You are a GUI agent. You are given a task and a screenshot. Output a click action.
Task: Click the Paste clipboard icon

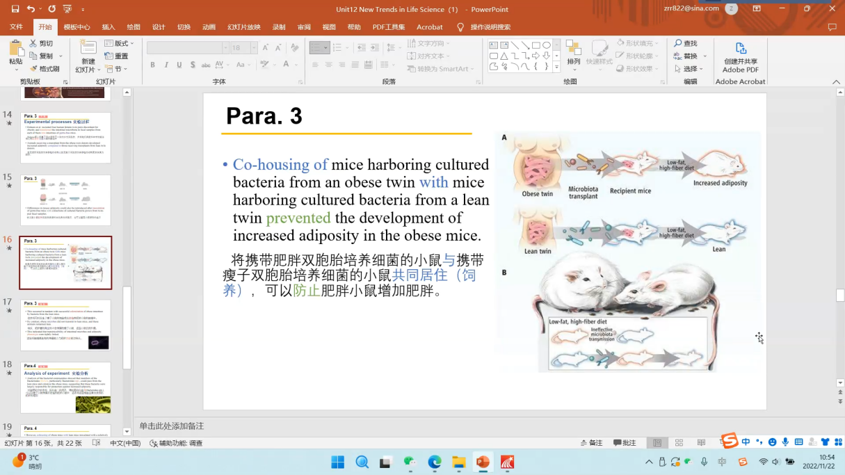coord(15,48)
